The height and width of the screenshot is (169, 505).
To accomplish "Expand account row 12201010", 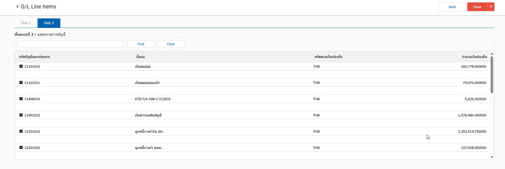I will tap(21, 131).
